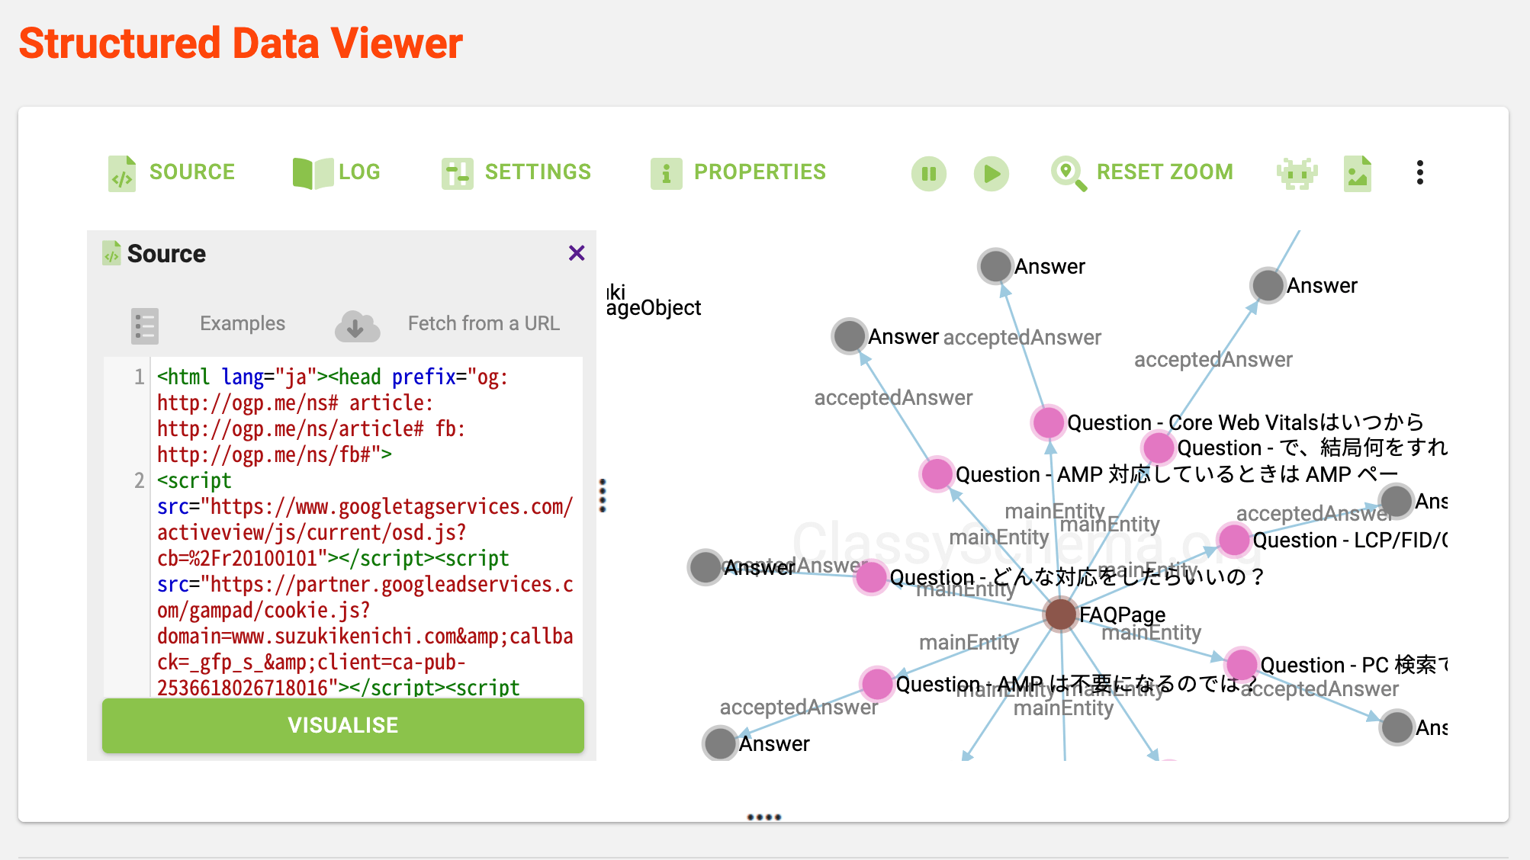The width and height of the screenshot is (1530, 860).
Task: Open the three-dot more options menu
Action: [1419, 172]
